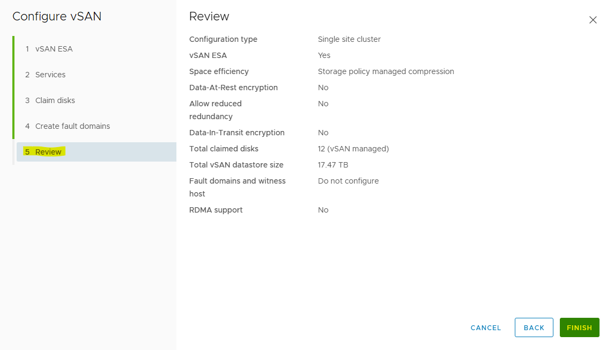
Task: Select step 5 Review in sidebar
Action: [x=97, y=152]
